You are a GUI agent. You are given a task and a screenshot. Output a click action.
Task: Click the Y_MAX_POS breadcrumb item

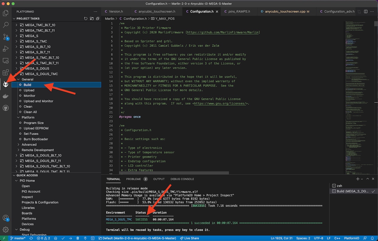pyautogui.click(x=163, y=19)
